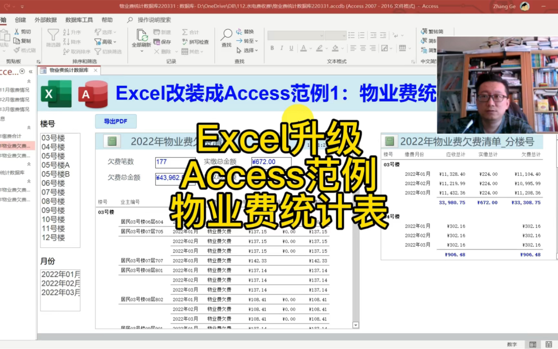Close the 物业费统计数据库 tab
This screenshot has height=349, width=558.
point(96,70)
